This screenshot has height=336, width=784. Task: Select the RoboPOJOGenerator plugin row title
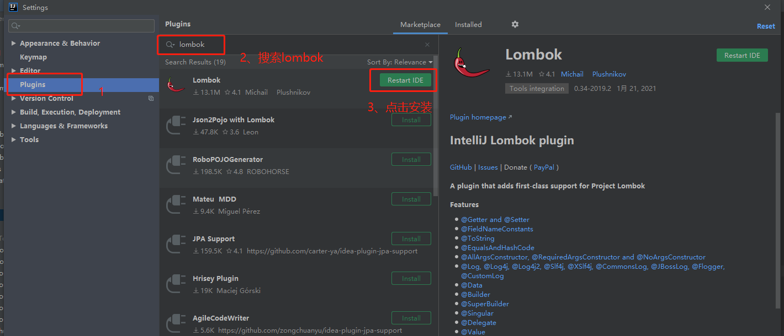[x=227, y=159]
